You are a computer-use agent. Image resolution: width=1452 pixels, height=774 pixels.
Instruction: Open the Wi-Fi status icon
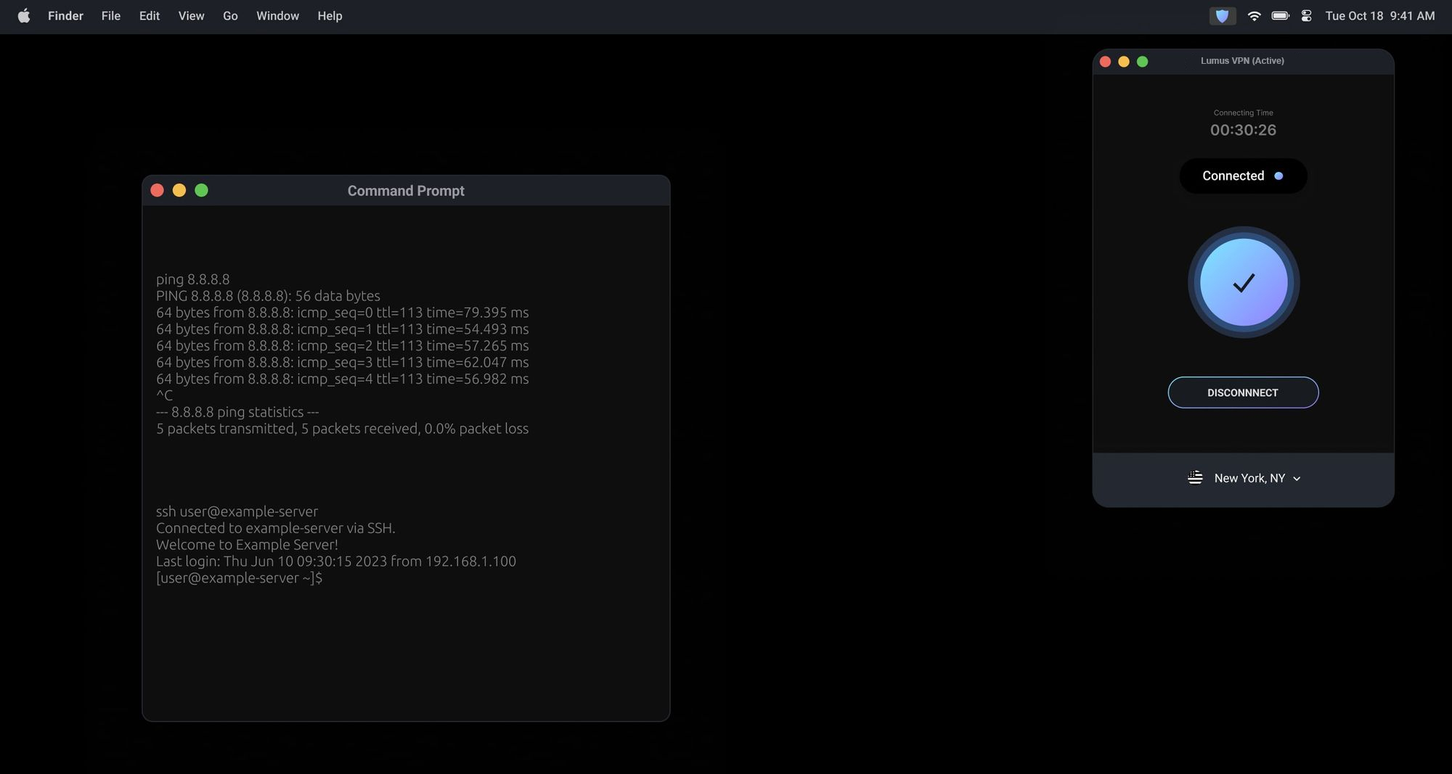1254,16
